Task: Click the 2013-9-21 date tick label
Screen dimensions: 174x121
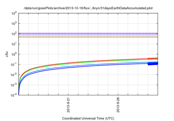Action: tap(68, 105)
